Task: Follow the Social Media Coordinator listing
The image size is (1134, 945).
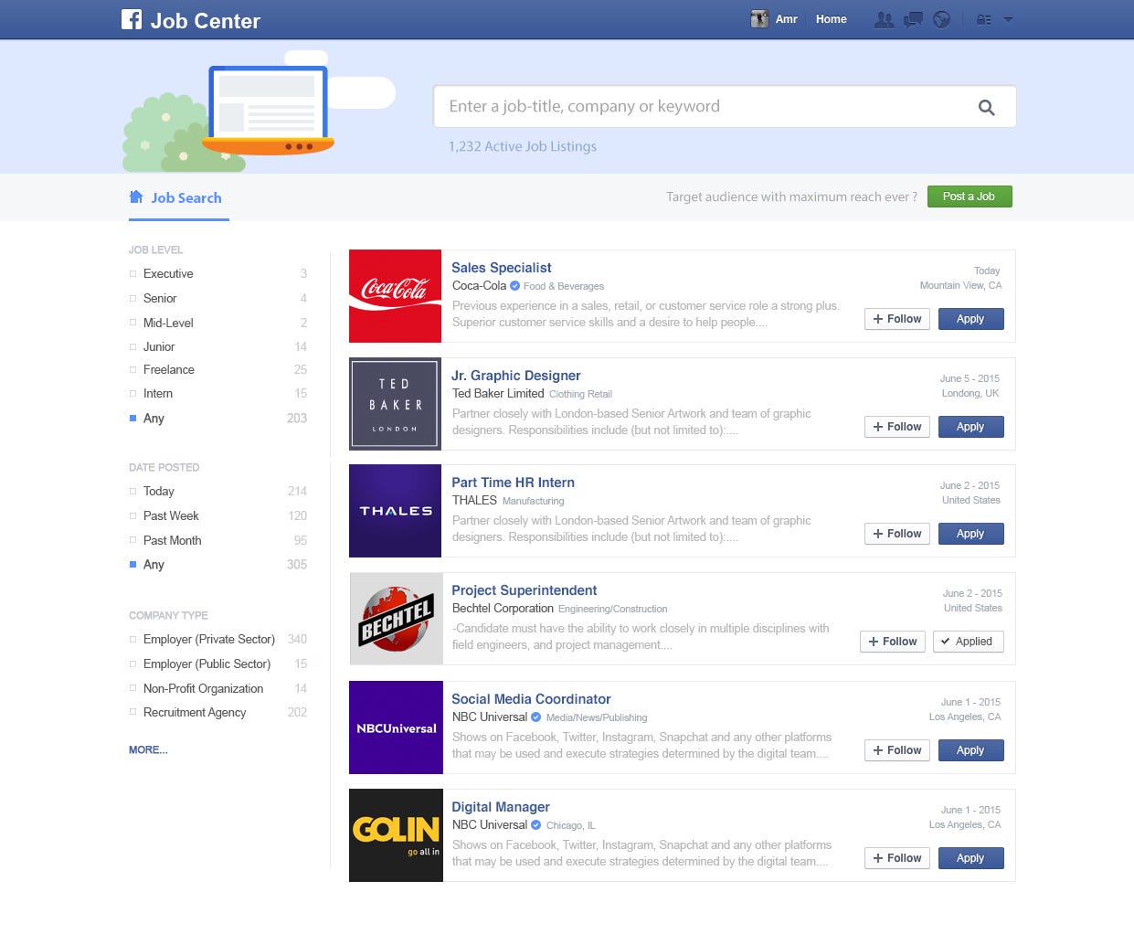Action: [897, 750]
